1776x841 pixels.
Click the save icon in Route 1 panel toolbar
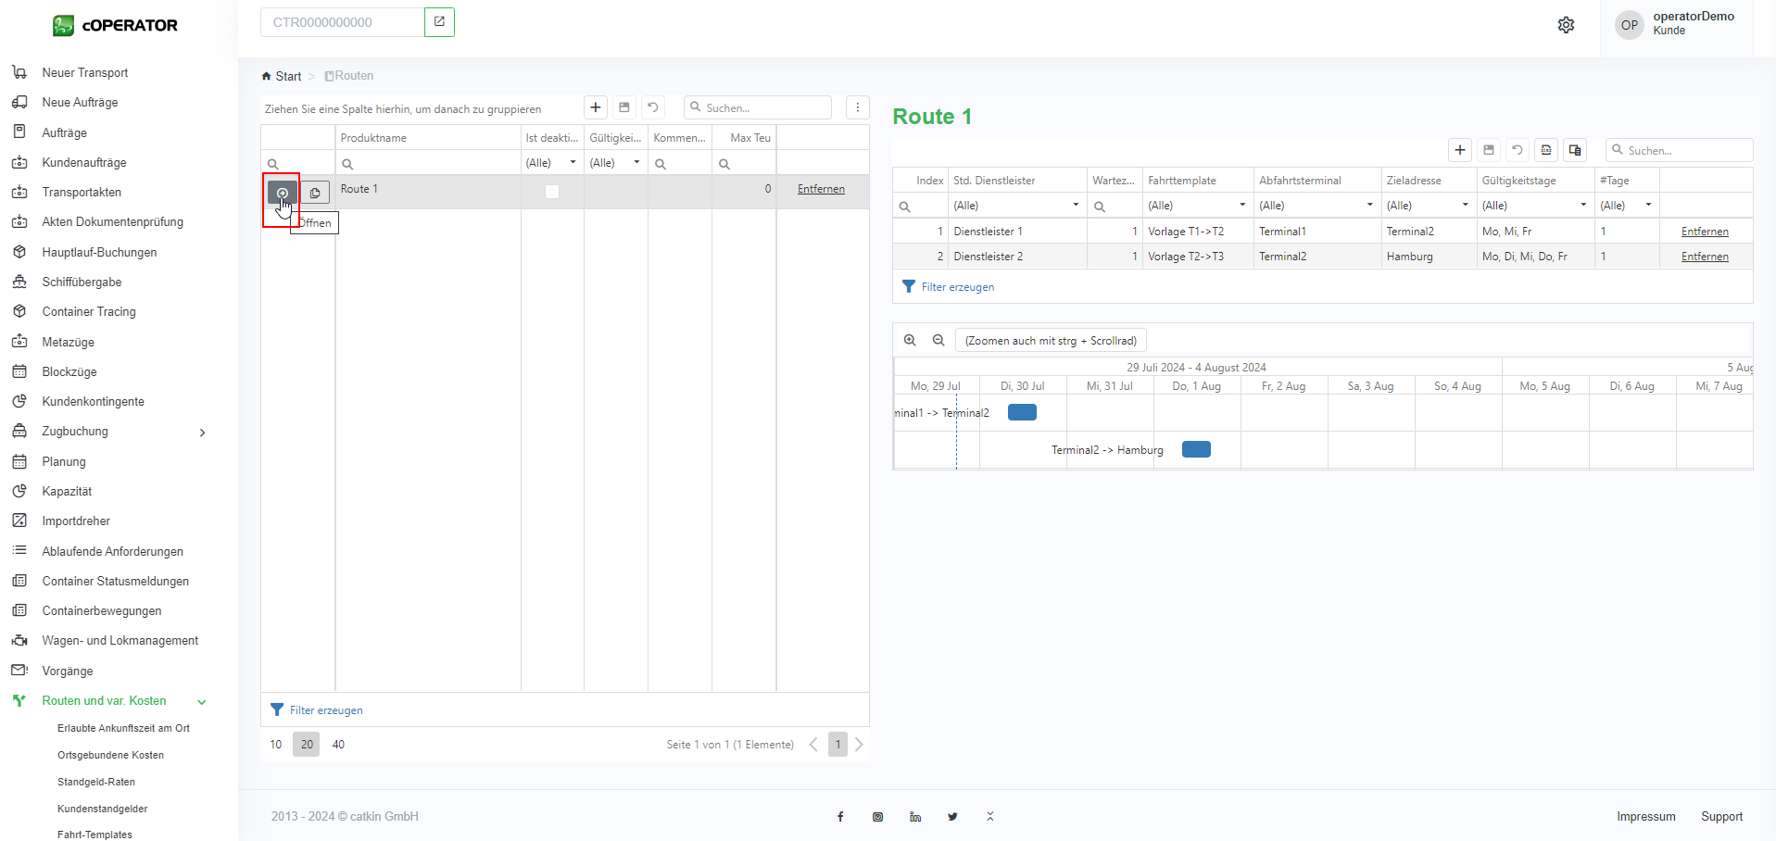click(1489, 150)
